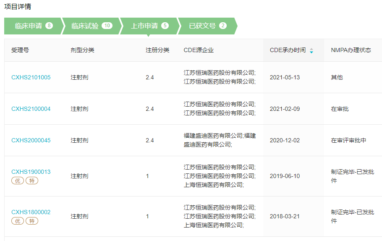Click the count badge 10 on 临床试验
The width and height of the screenshot is (382, 241).
tap(107, 26)
